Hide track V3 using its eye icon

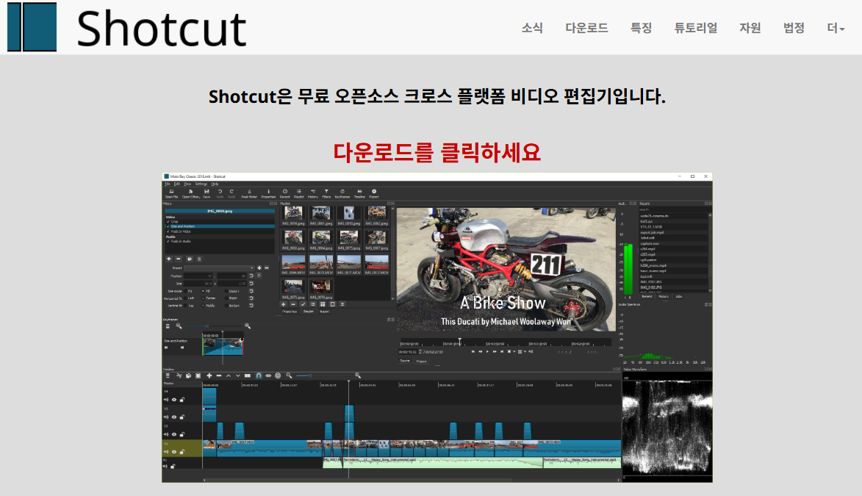click(x=174, y=417)
